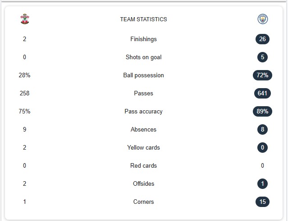
Task: Click the Passes badge showing 641
Action: pos(262,93)
